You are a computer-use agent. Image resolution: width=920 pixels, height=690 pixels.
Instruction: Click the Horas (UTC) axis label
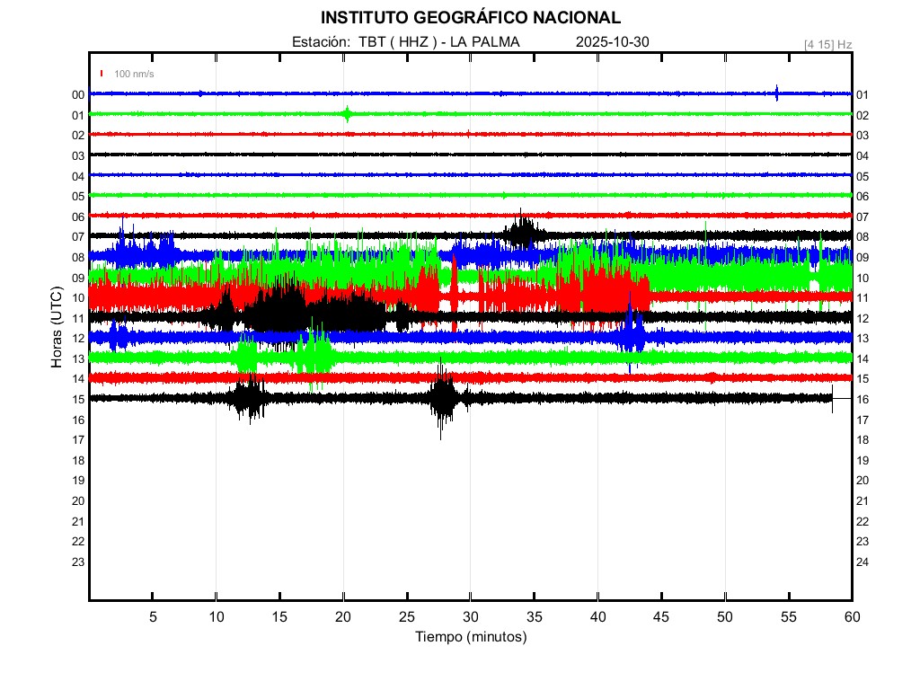coord(56,328)
